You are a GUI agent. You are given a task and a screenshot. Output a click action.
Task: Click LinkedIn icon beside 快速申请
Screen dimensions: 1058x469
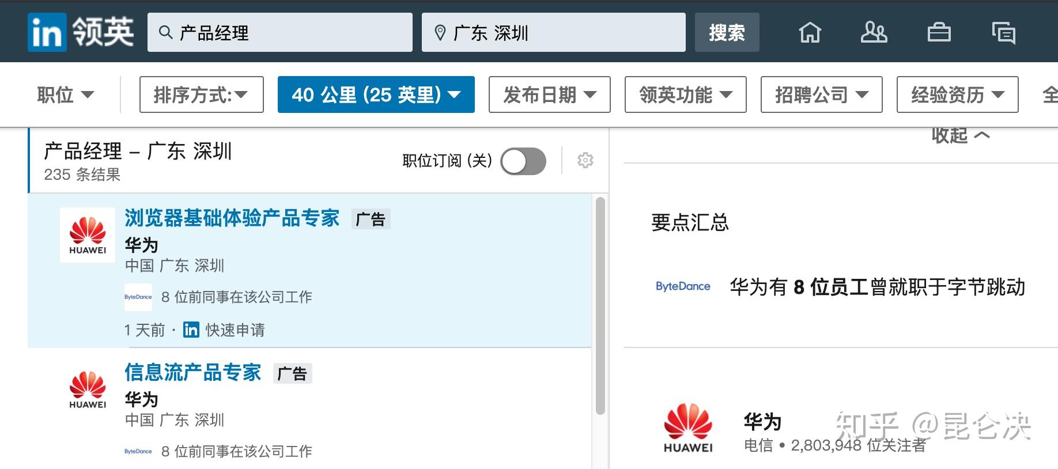[x=191, y=330]
